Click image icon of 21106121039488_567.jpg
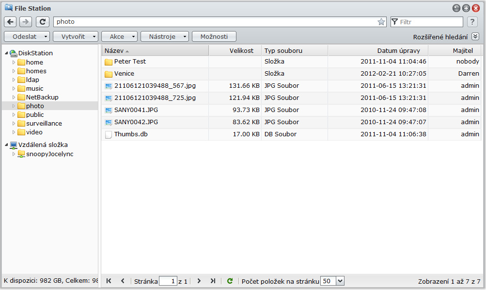The image size is (486, 290). point(109,86)
